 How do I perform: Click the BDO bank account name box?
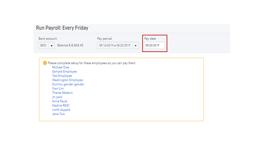(x=43, y=45)
